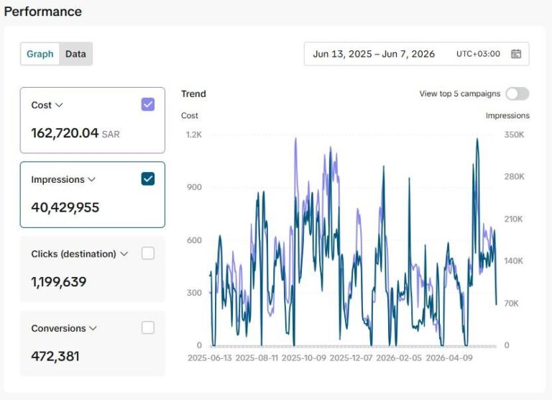Check the Clicks (destination) checkbox
This screenshot has width=552, height=400.
coord(148,253)
